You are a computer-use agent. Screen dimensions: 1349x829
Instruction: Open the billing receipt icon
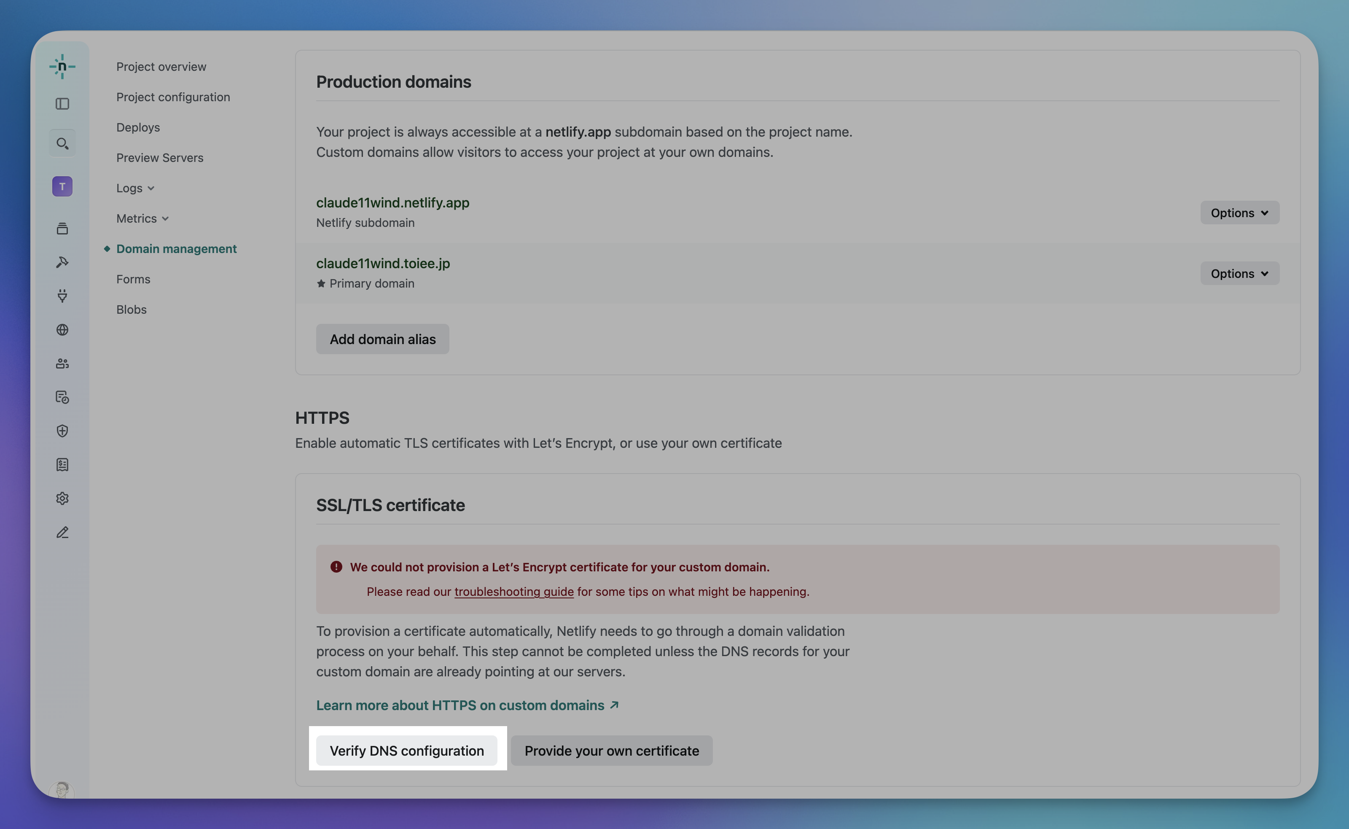click(x=62, y=464)
